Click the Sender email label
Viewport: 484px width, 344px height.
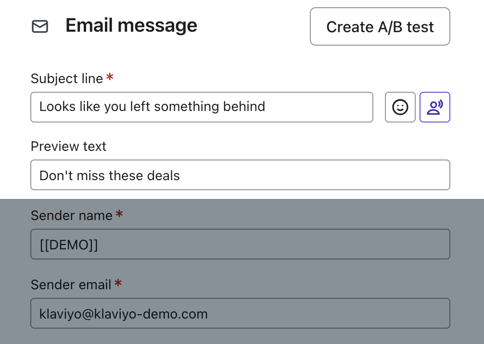(71, 284)
